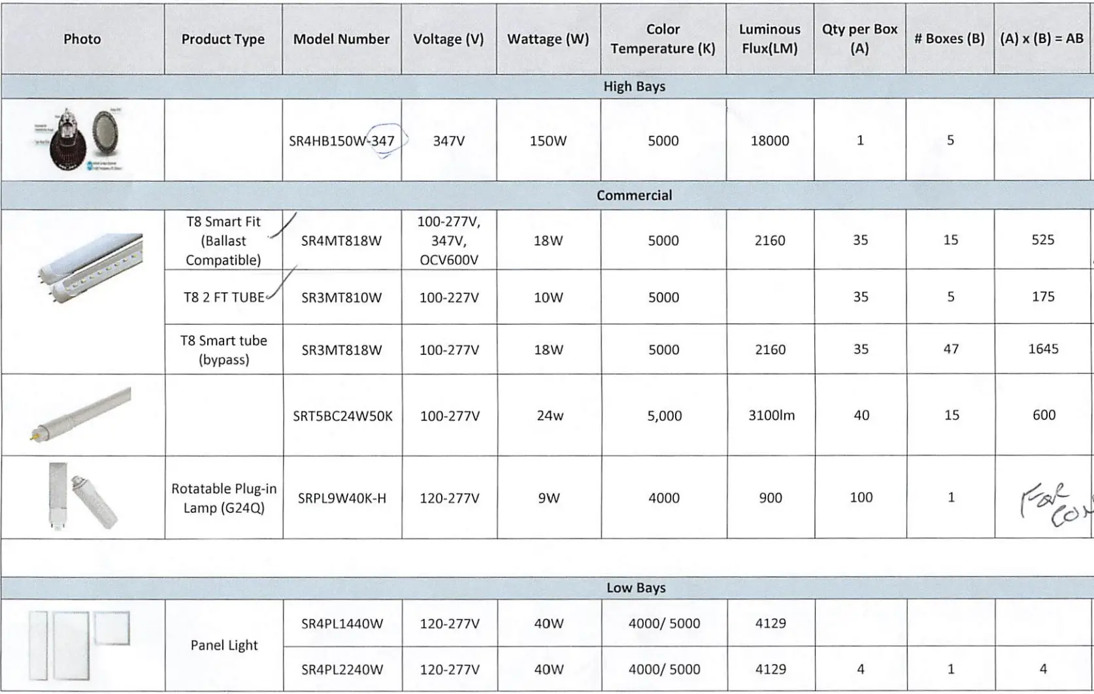Click Rotatable Plug-in Lamp (G24Q) cell
Viewport: 1094px width, 694px height.
point(224,498)
